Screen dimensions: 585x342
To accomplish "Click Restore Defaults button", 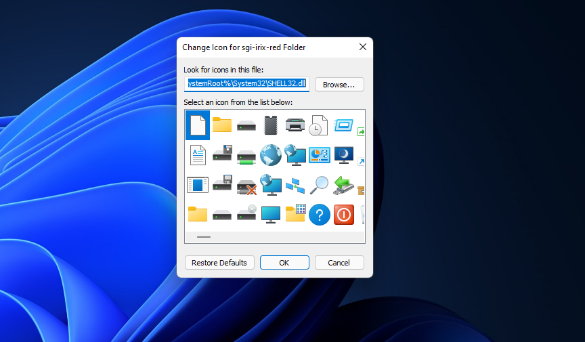I will click(x=219, y=263).
